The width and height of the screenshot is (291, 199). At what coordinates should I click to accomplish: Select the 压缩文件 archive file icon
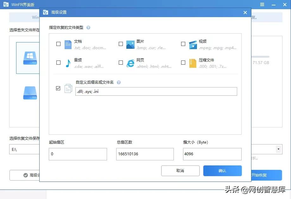point(193,63)
